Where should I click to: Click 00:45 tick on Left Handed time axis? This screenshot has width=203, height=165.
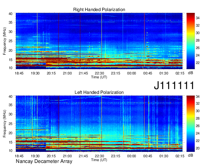click(x=147, y=156)
